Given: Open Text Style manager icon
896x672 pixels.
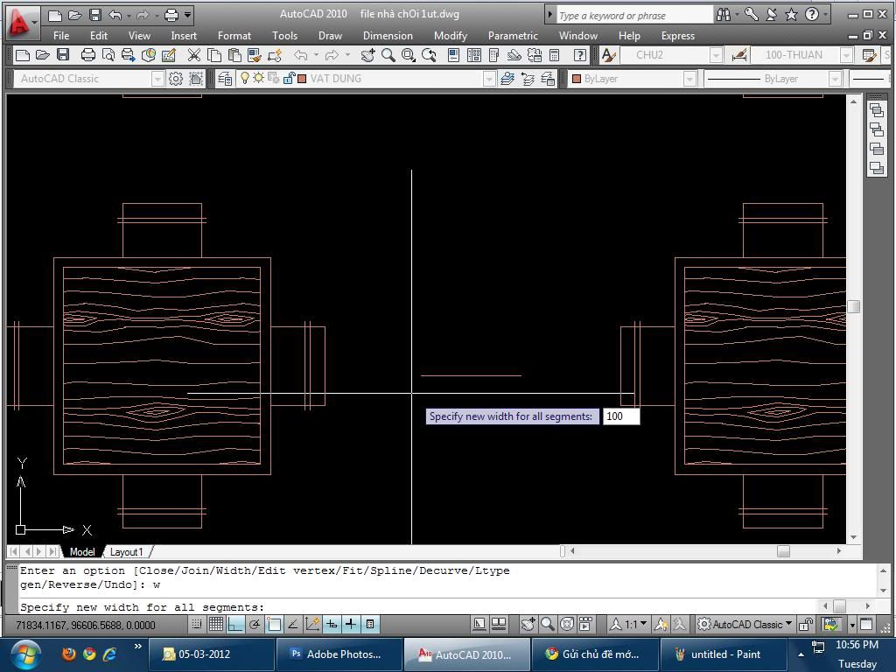Looking at the screenshot, I should 609,55.
